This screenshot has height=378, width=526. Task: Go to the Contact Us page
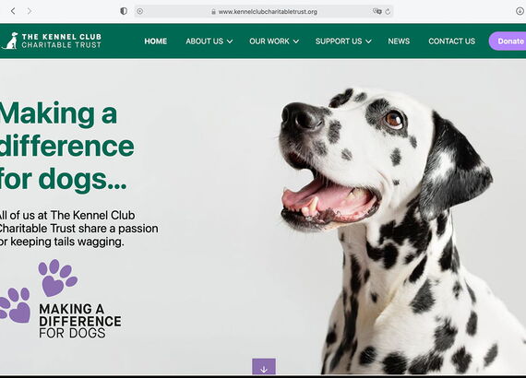pyautogui.click(x=451, y=41)
